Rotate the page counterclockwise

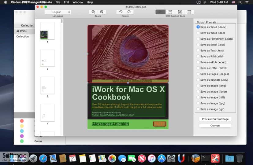(x=121, y=12)
